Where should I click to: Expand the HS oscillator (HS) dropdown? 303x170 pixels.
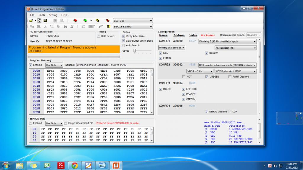(235, 48)
